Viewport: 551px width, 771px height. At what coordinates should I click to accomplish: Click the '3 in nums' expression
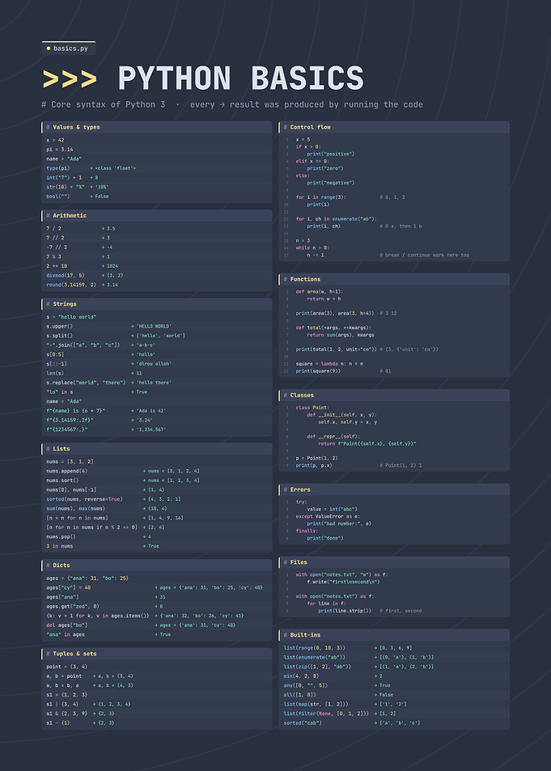60,546
